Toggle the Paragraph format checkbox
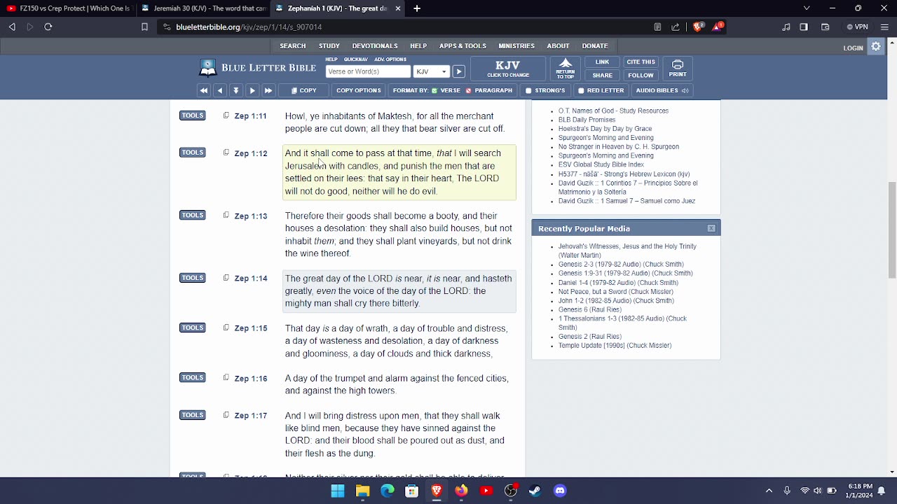The height and width of the screenshot is (504, 897). pyautogui.click(x=468, y=90)
